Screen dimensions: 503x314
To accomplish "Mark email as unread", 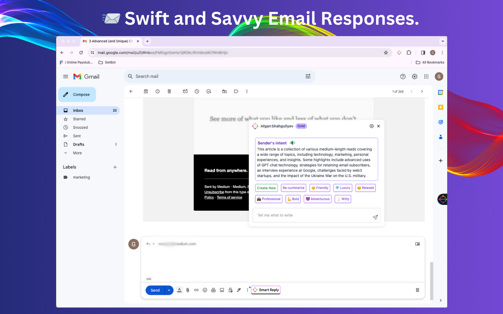I will [185, 91].
